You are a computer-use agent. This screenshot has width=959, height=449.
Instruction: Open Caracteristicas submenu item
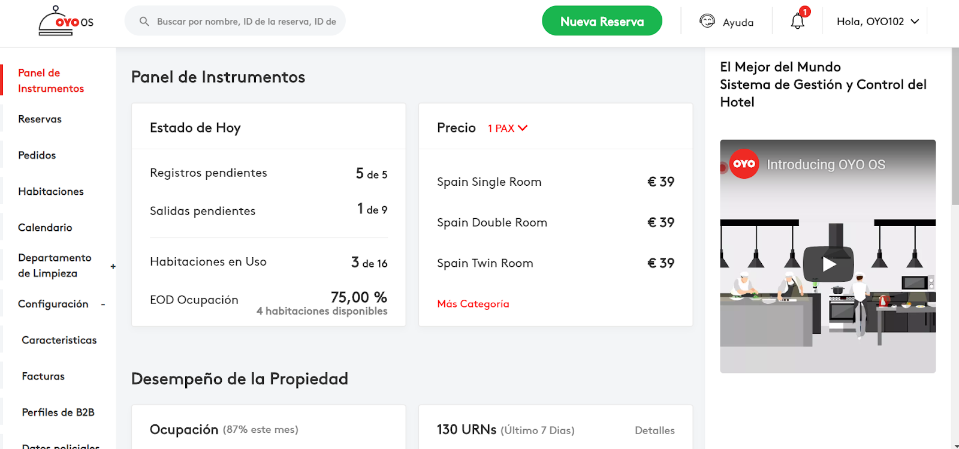(59, 340)
